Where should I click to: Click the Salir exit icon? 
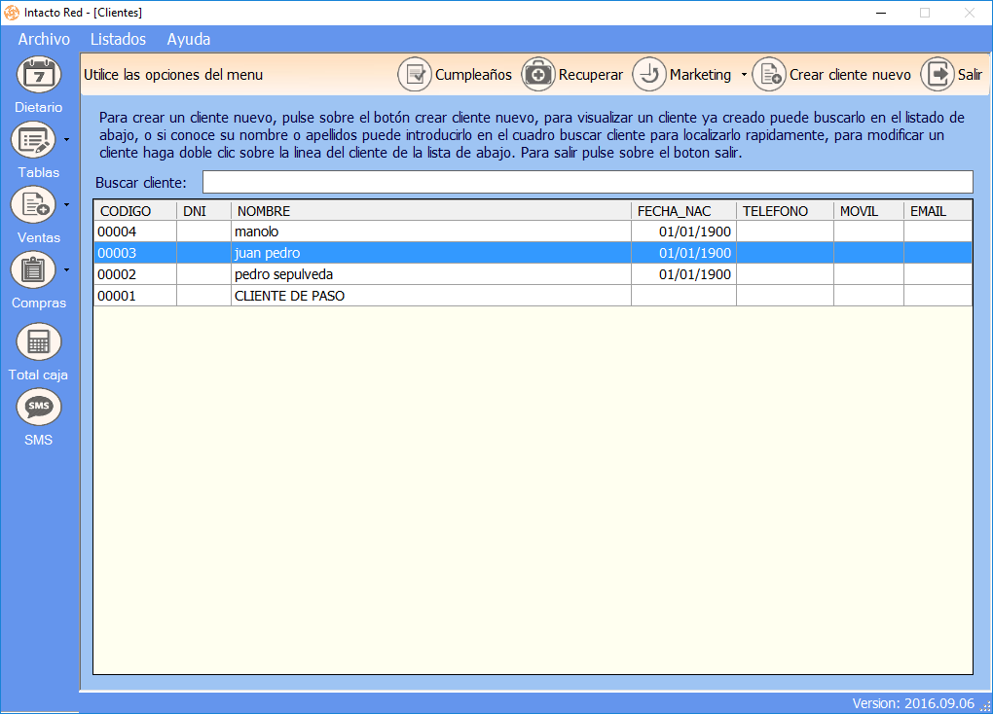(938, 75)
